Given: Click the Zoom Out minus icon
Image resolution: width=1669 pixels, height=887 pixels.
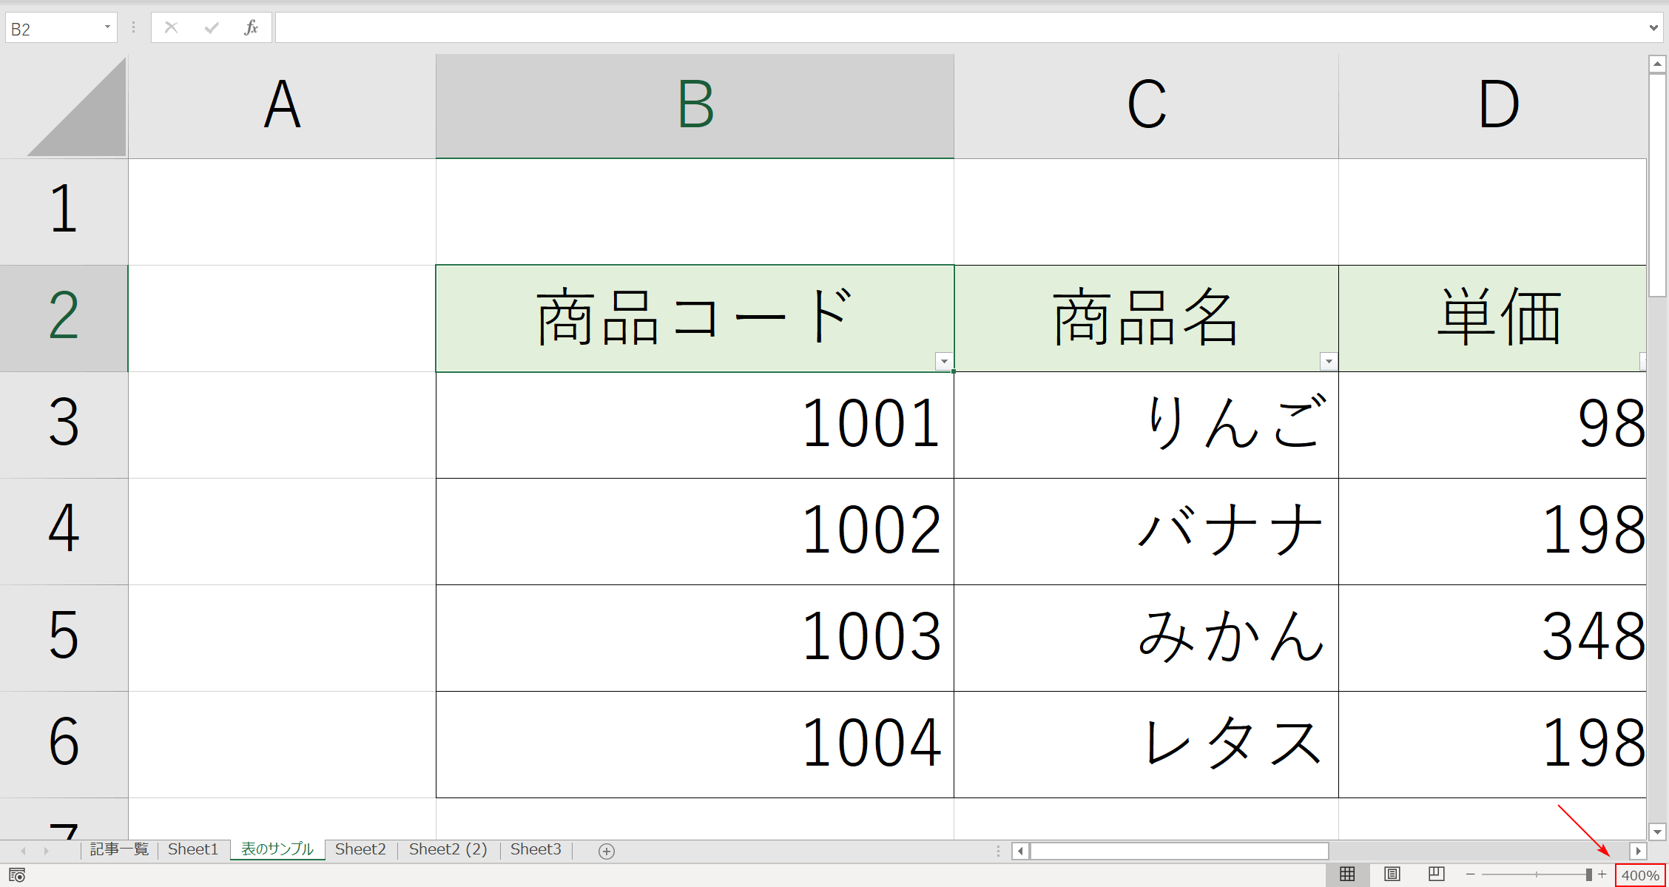Looking at the screenshot, I should tap(1471, 874).
